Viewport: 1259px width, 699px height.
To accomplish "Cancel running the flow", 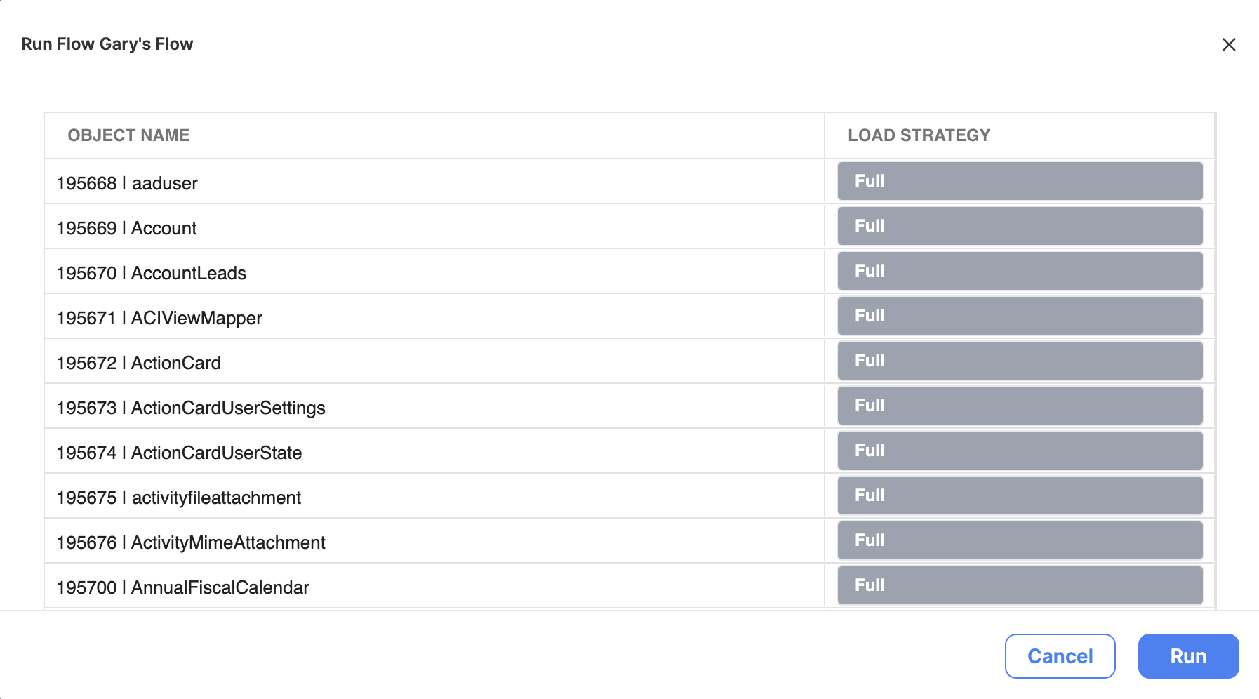I will (1060, 656).
